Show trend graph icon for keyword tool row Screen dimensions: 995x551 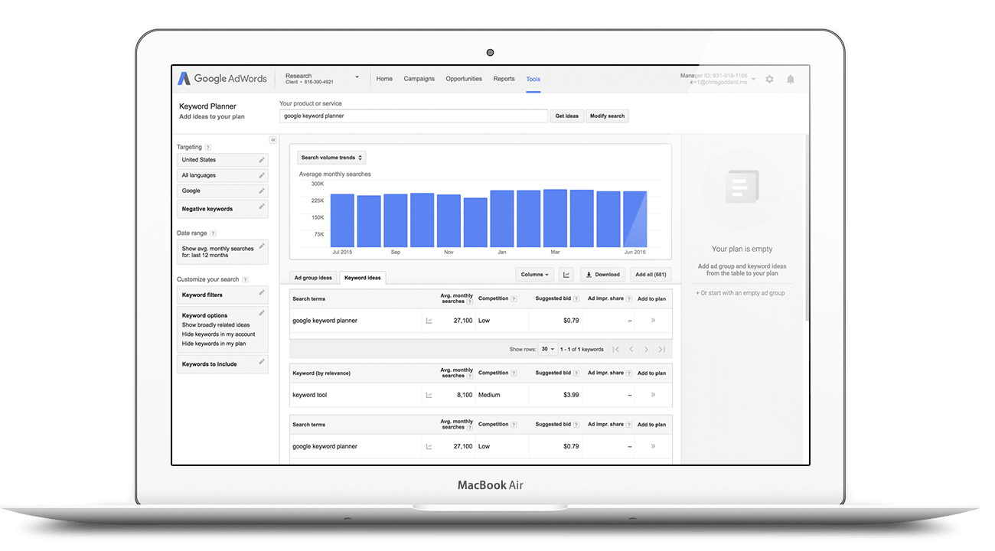coord(429,395)
